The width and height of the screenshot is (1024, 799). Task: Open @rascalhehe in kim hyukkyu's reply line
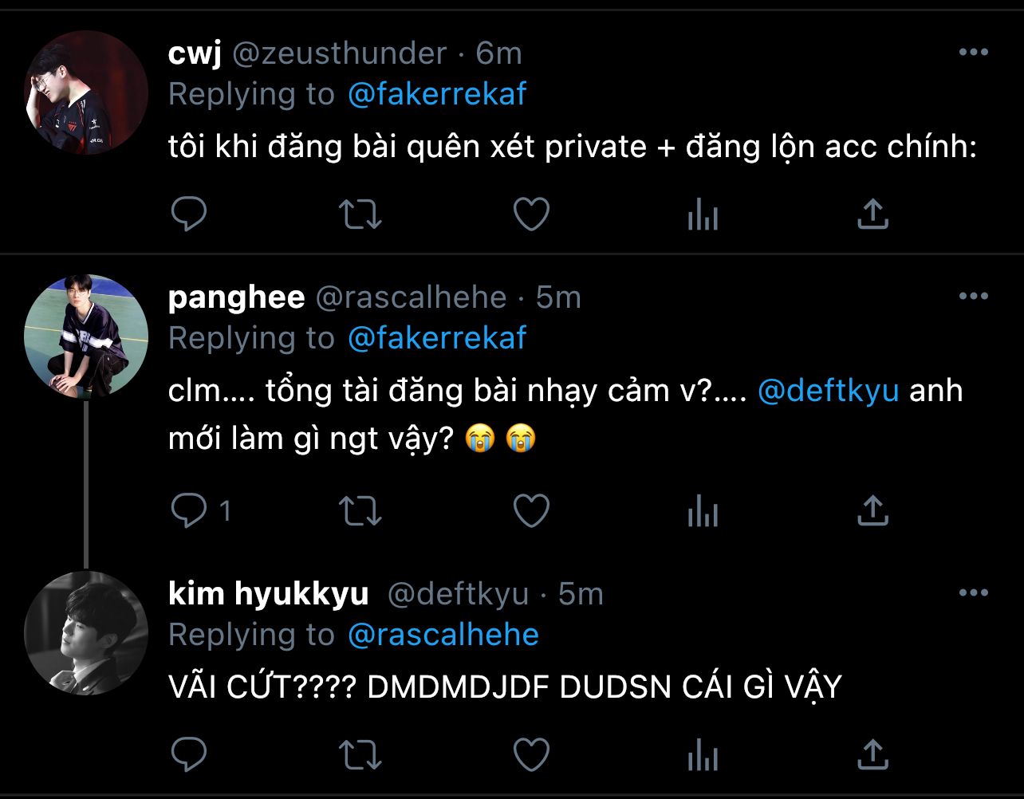(443, 635)
